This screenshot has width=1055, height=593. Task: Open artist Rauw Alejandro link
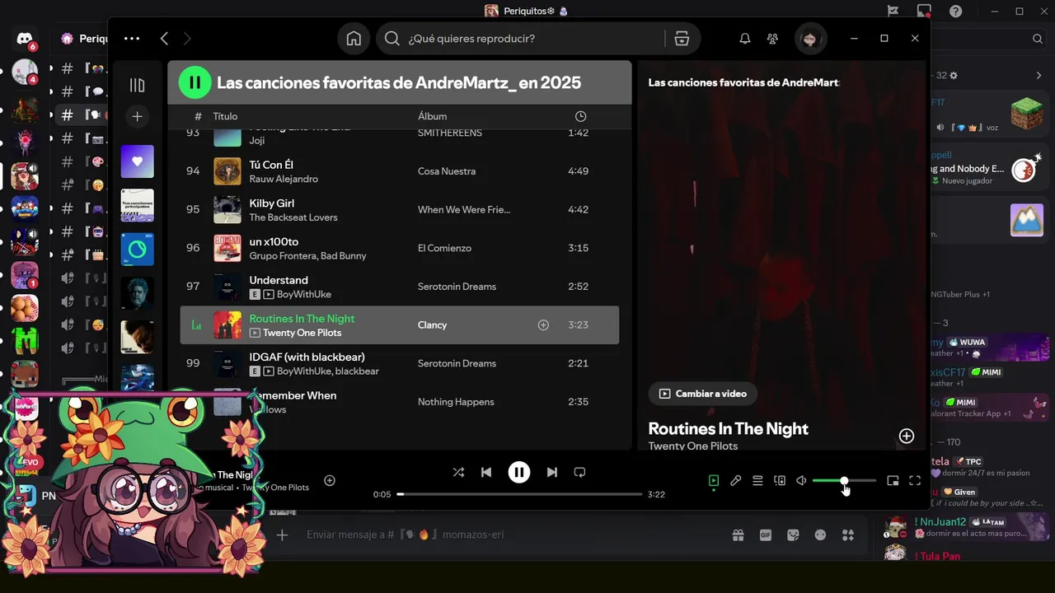tap(284, 179)
